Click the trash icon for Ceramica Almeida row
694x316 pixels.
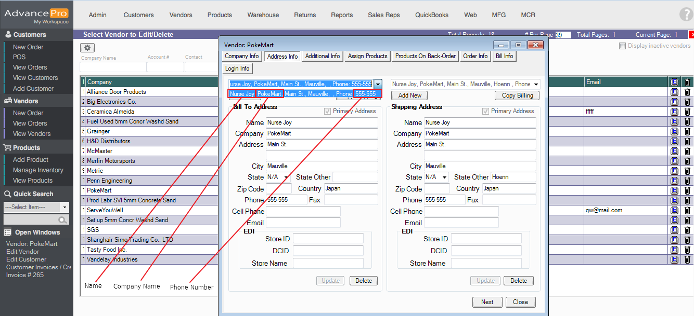click(x=687, y=112)
